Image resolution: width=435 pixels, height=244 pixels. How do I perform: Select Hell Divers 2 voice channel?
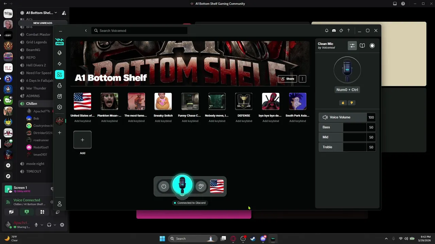tap(35, 65)
